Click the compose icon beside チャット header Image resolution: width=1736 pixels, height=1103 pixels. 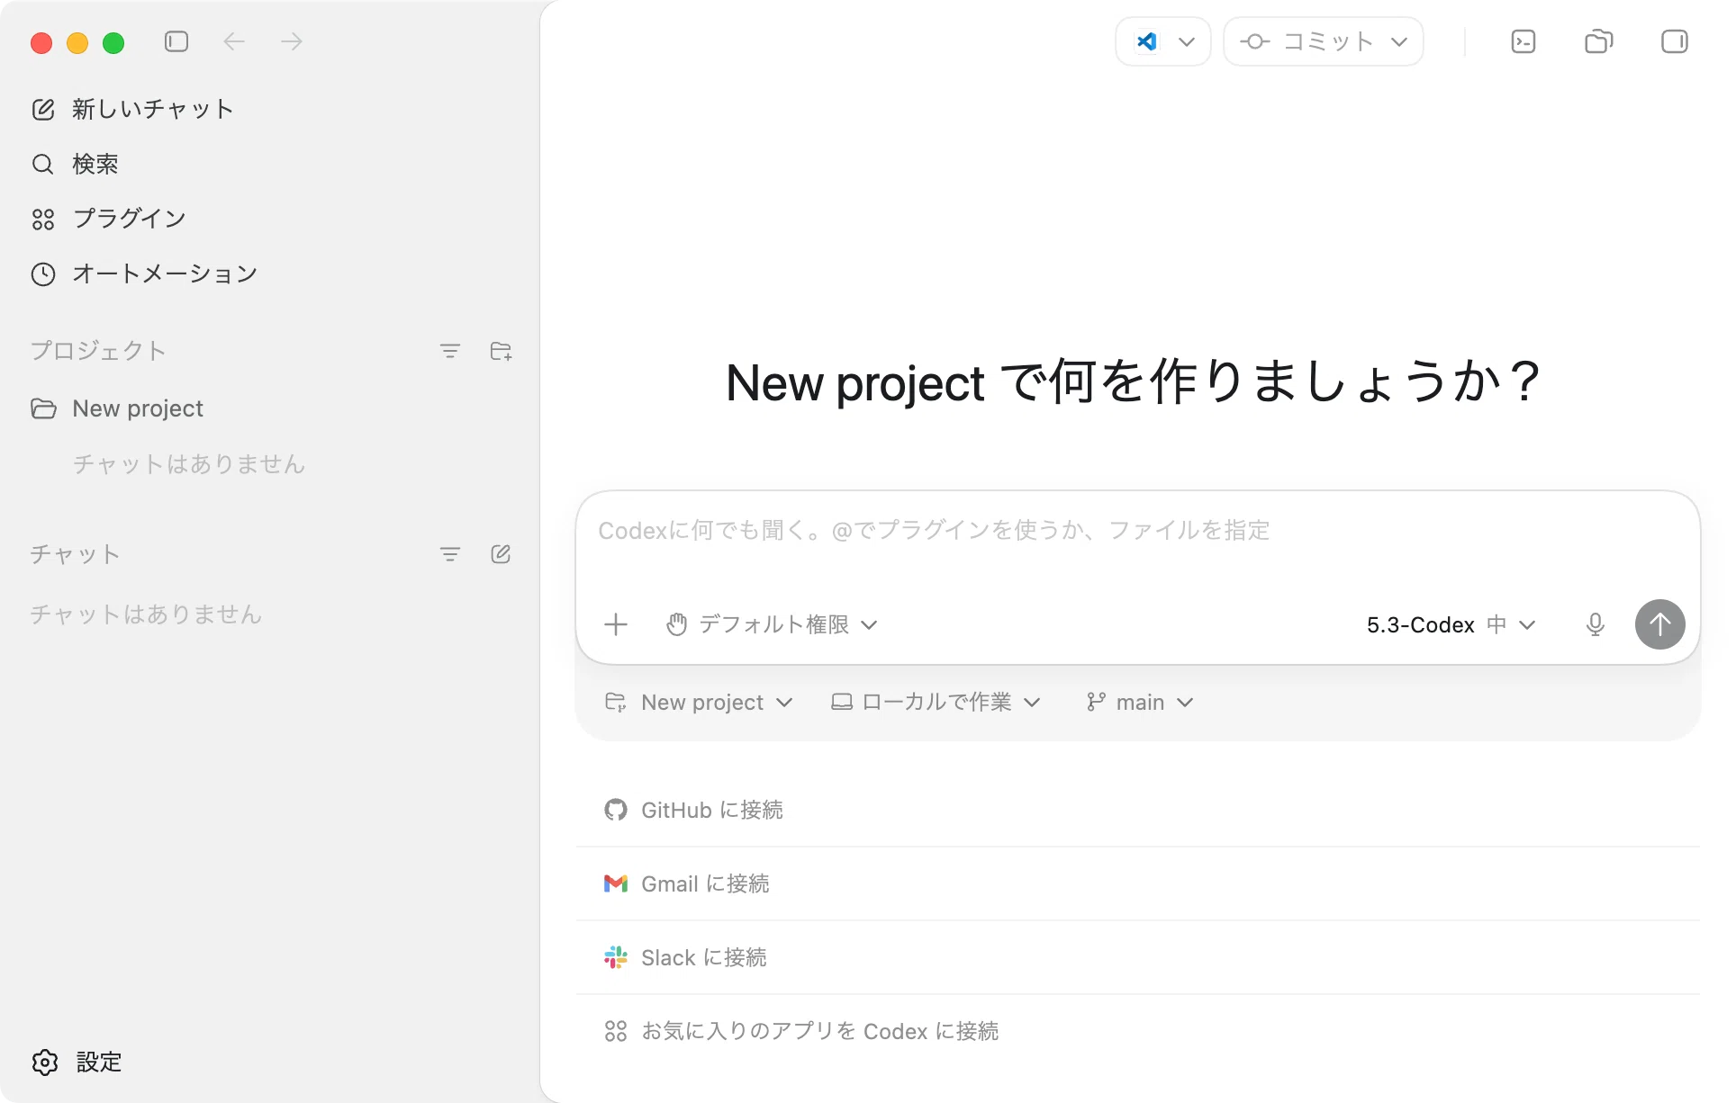(501, 554)
